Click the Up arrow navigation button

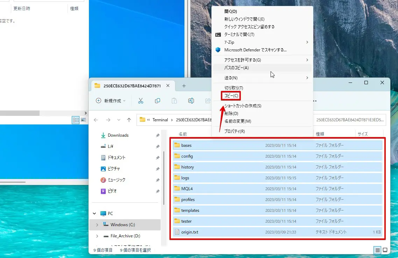[x=129, y=120]
